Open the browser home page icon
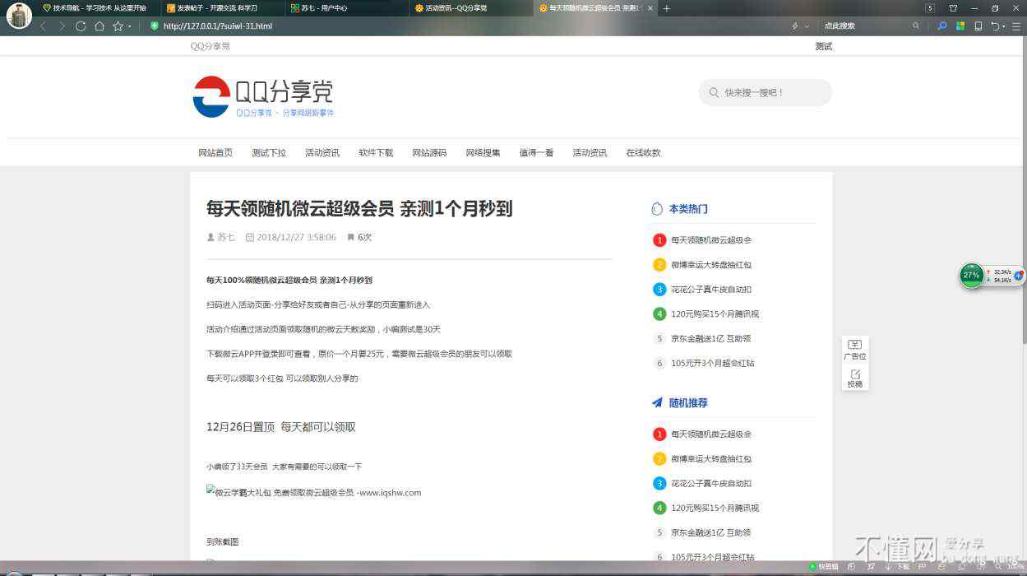The image size is (1027, 576). point(99,26)
